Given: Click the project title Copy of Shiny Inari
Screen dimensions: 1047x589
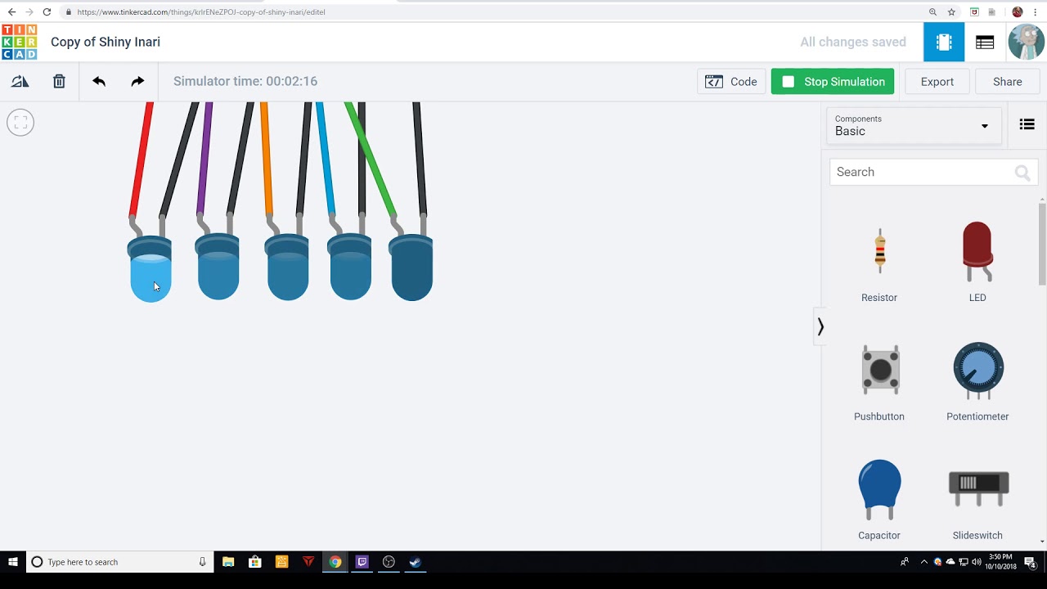Looking at the screenshot, I should pos(106,42).
